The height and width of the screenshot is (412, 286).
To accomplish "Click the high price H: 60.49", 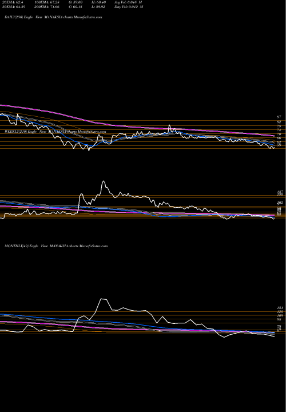I will coord(100,2).
